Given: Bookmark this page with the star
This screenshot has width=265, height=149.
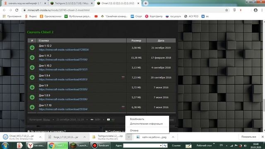Looking at the screenshot, I should click(x=226, y=10).
